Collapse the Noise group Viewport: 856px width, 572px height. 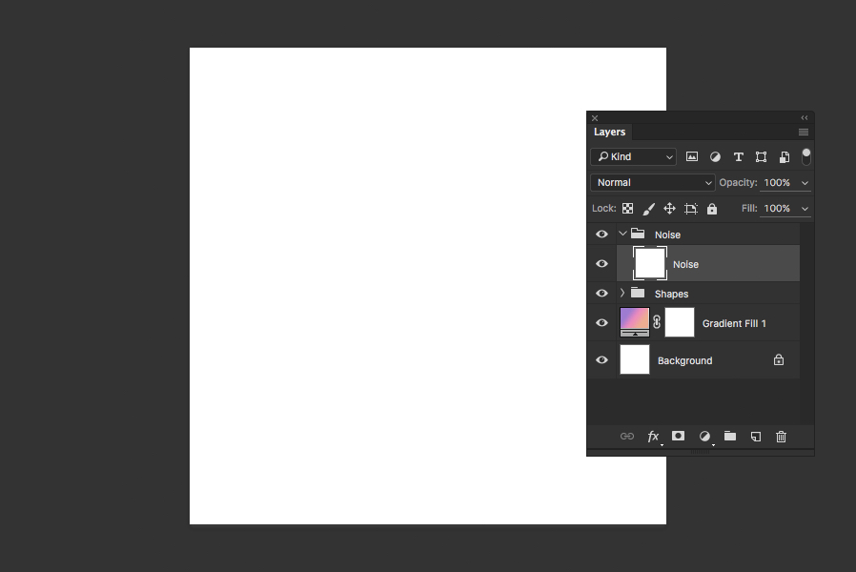click(622, 234)
